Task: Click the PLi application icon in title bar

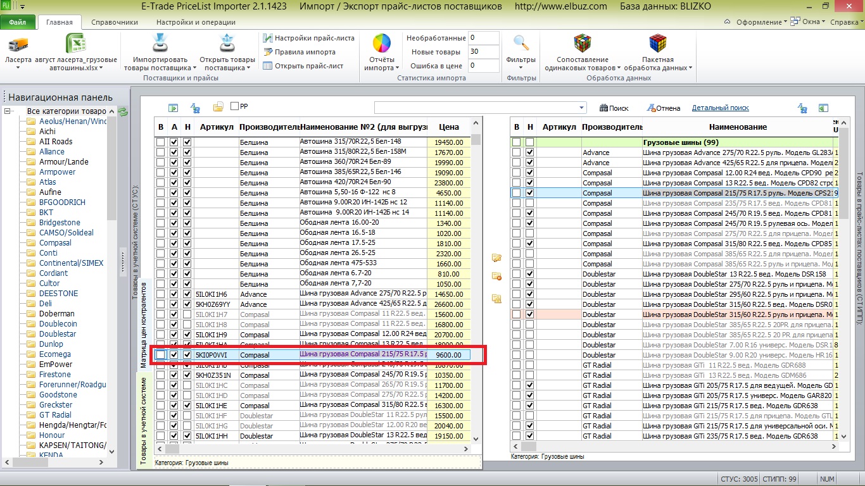Action: (x=6, y=6)
